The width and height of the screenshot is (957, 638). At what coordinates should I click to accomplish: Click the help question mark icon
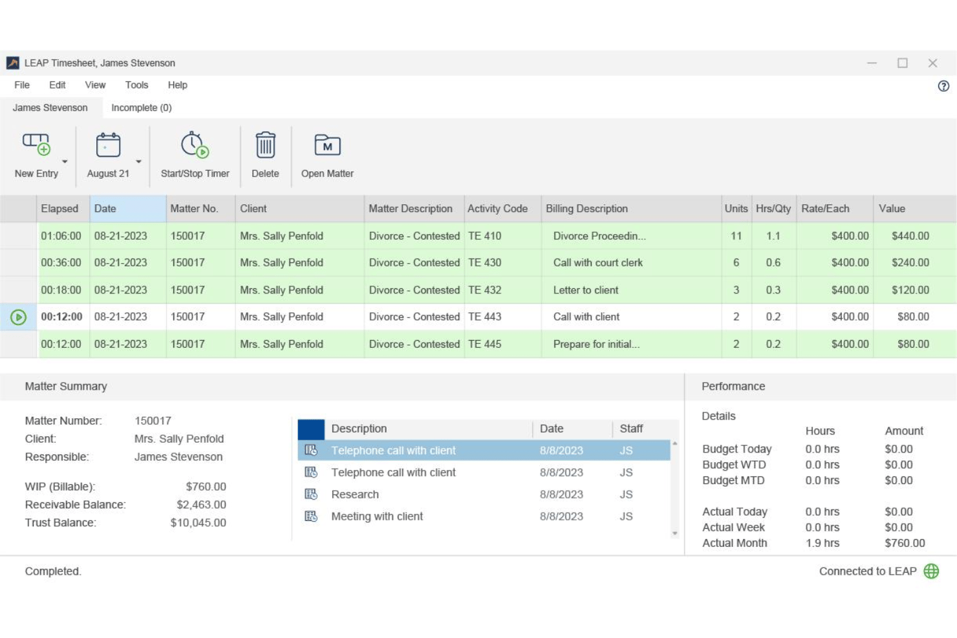coord(943,86)
